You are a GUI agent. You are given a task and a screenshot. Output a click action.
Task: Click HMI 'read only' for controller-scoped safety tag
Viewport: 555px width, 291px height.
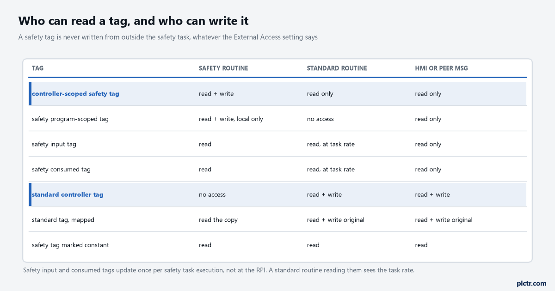(x=428, y=94)
